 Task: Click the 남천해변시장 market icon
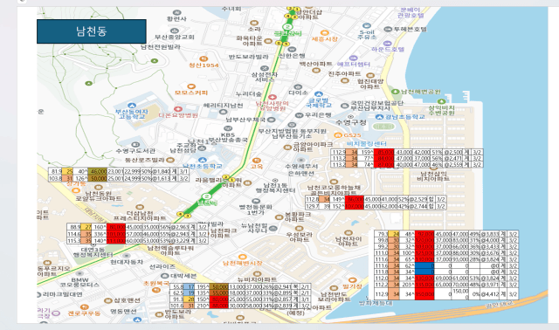point(242,257)
